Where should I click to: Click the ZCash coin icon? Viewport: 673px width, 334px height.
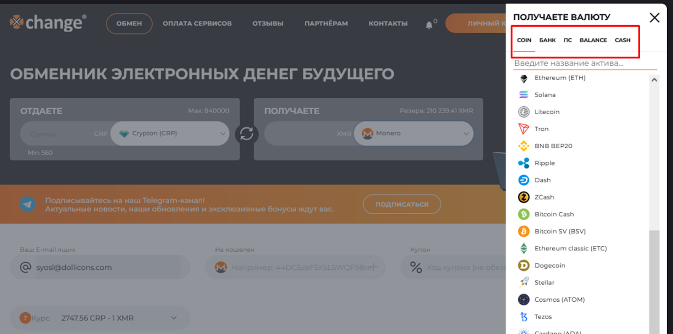point(524,197)
